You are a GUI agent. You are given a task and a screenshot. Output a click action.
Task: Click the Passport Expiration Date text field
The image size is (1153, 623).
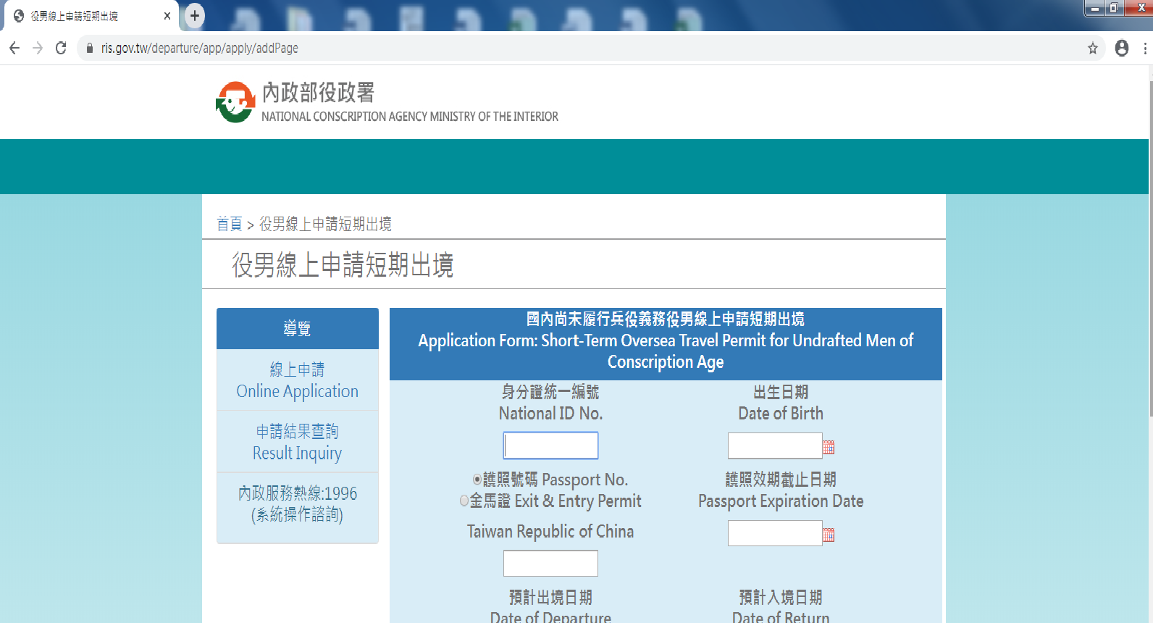[774, 533]
